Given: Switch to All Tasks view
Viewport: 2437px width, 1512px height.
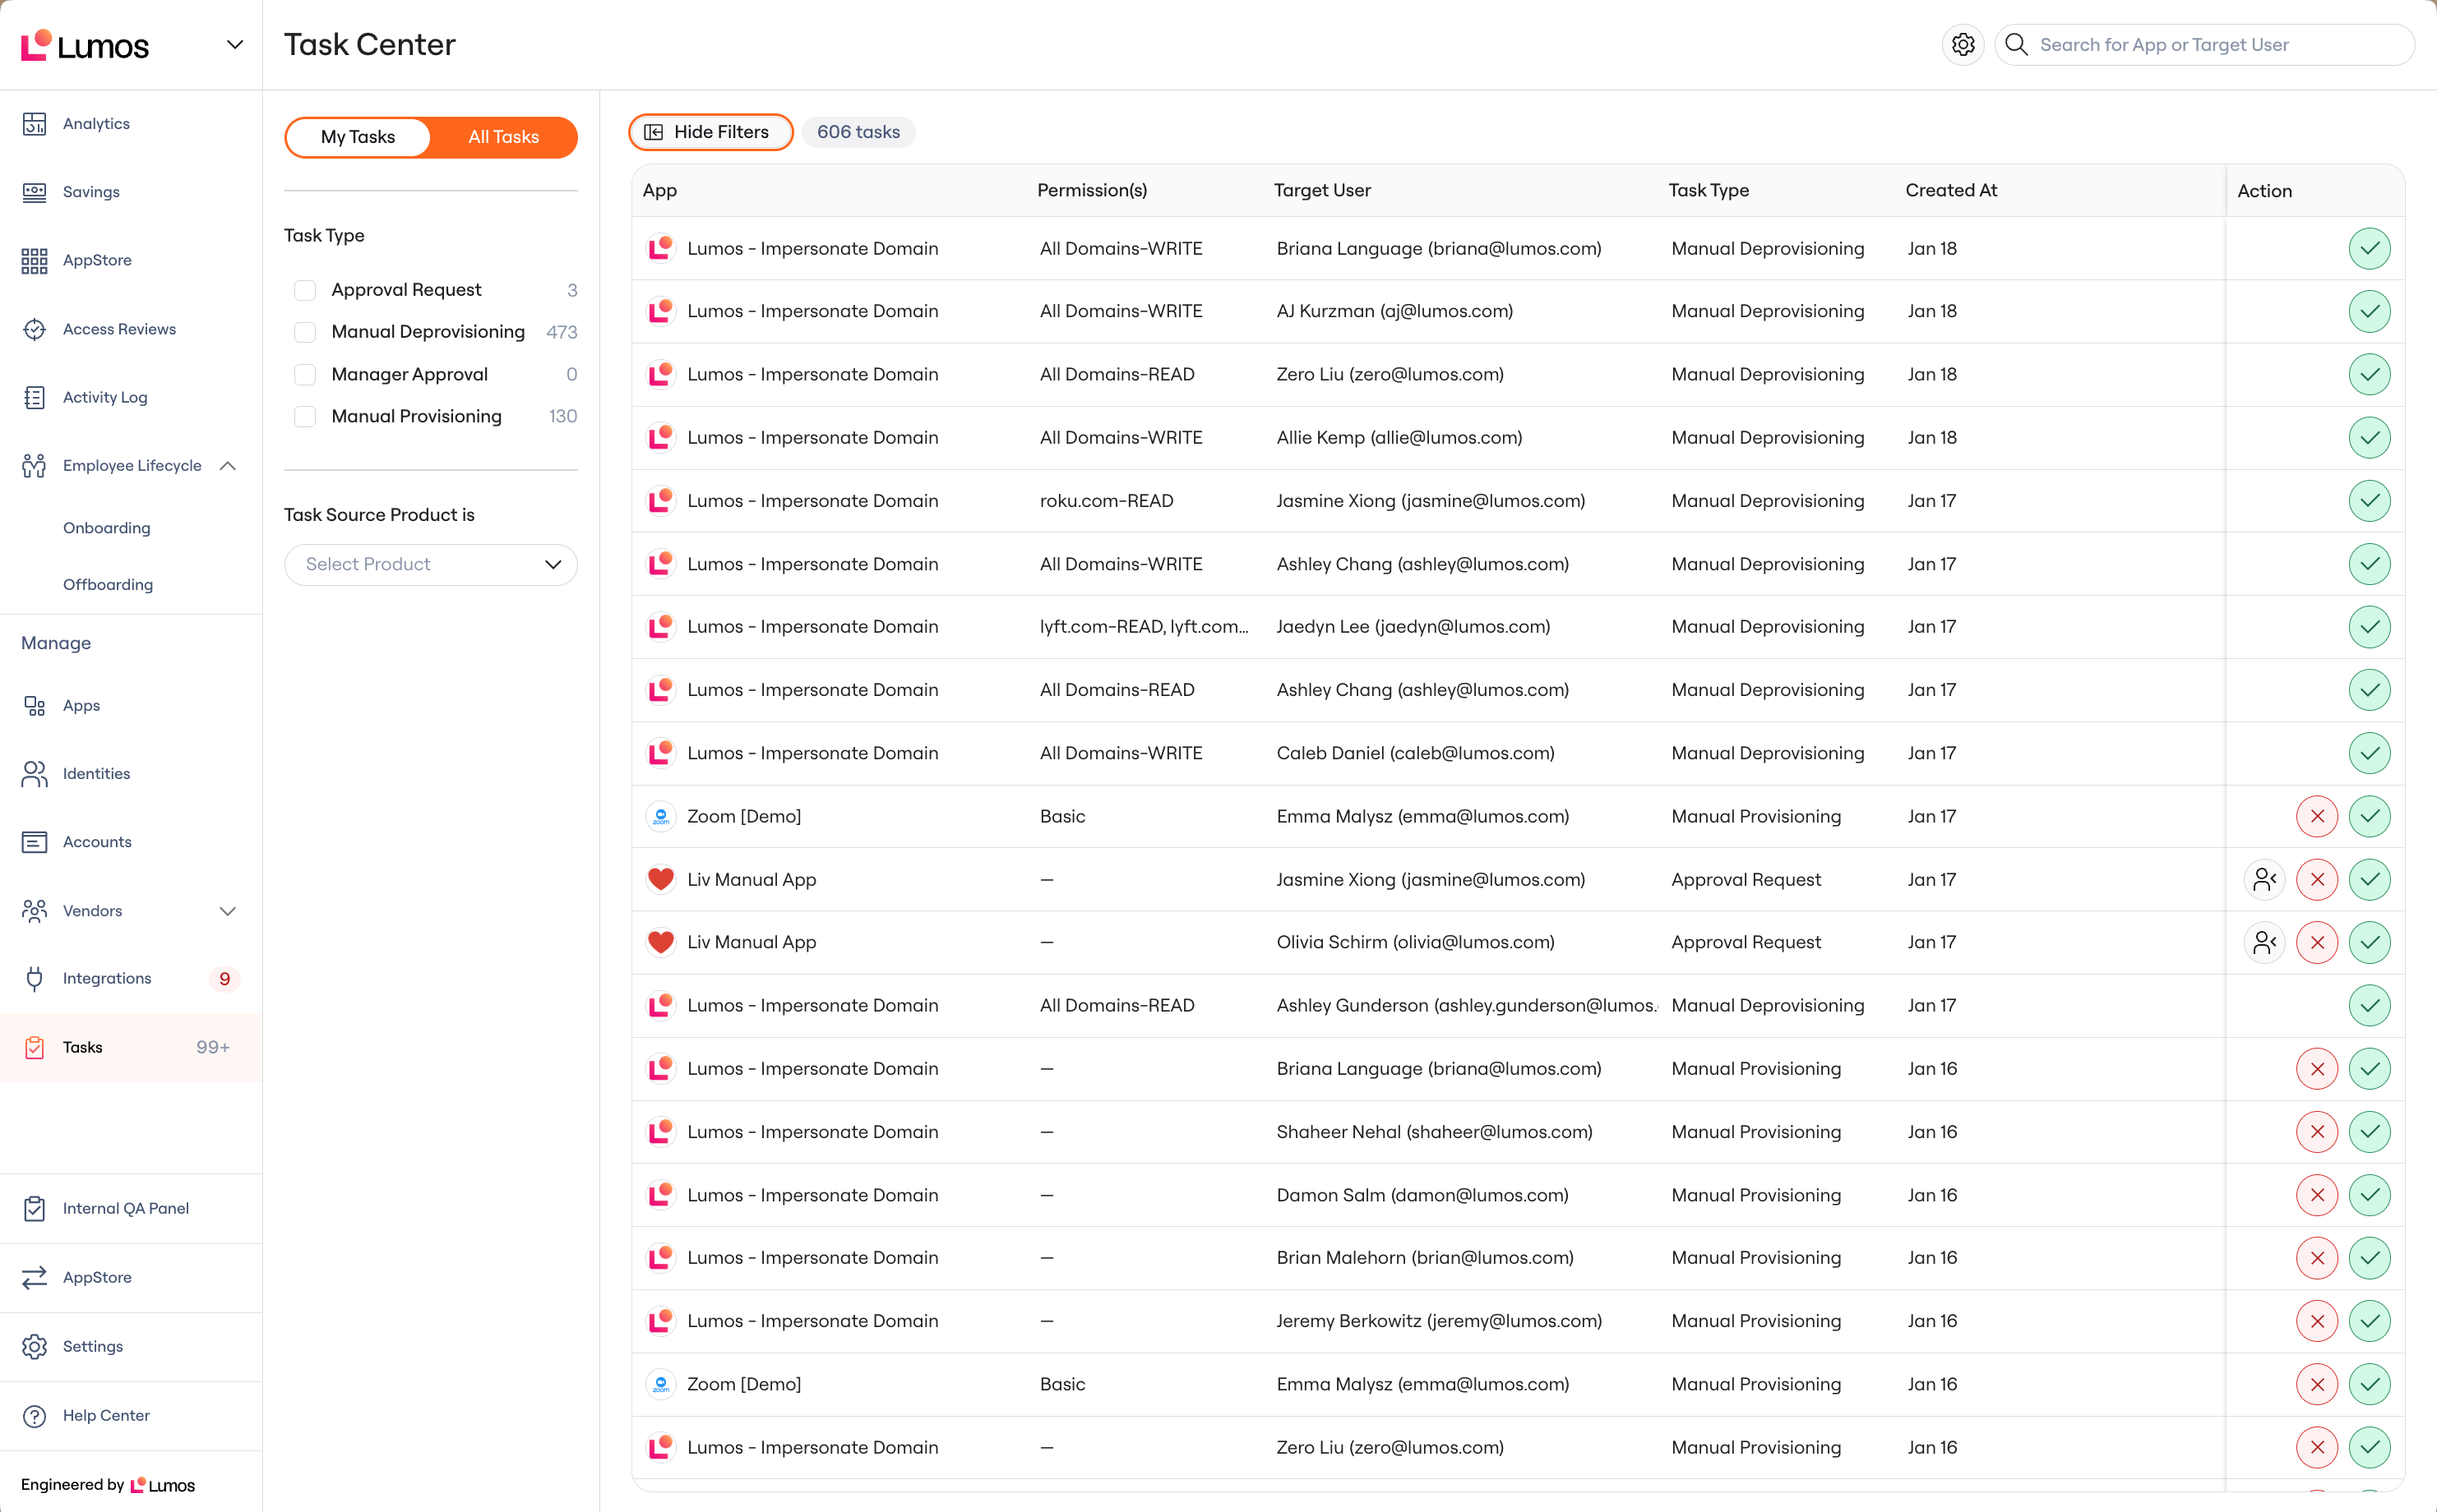Looking at the screenshot, I should 503,137.
